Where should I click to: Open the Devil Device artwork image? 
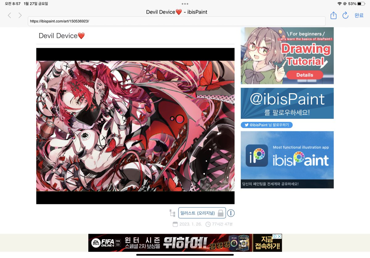click(135, 126)
